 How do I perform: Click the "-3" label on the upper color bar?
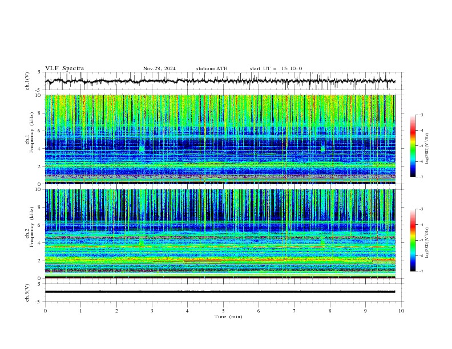pyautogui.click(x=421, y=115)
